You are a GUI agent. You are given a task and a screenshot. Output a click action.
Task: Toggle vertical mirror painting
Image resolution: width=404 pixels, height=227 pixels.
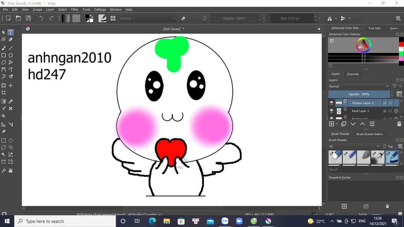[x=343, y=18]
